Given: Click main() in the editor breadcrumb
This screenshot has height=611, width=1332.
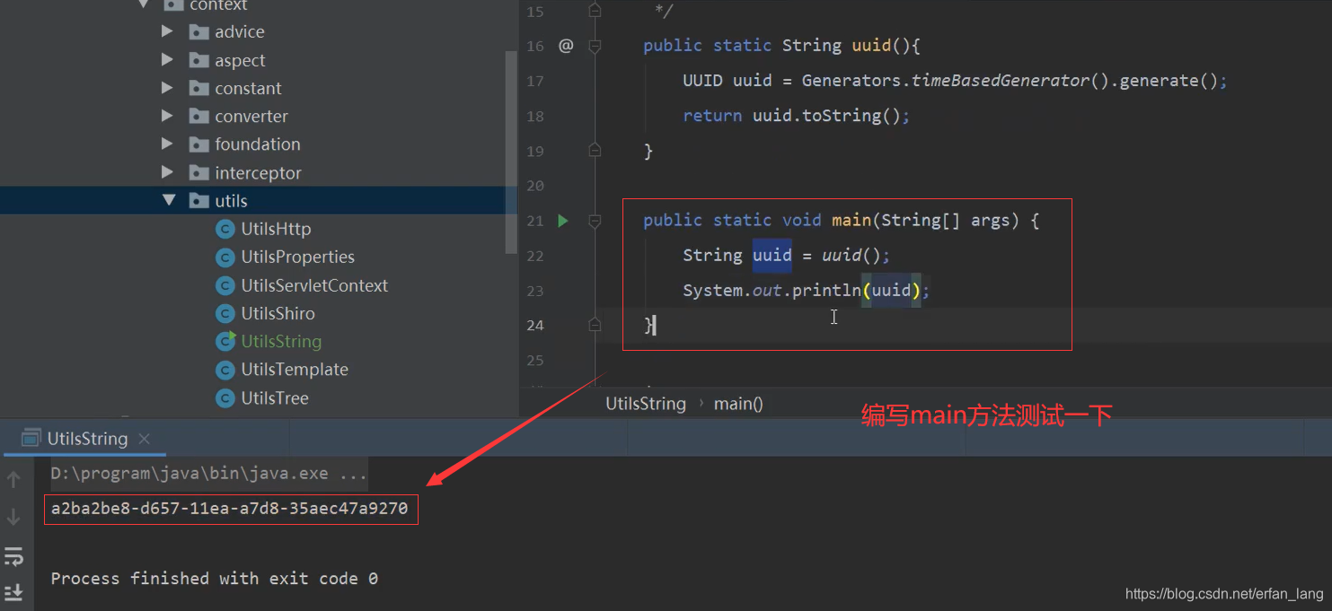Looking at the screenshot, I should 738,404.
